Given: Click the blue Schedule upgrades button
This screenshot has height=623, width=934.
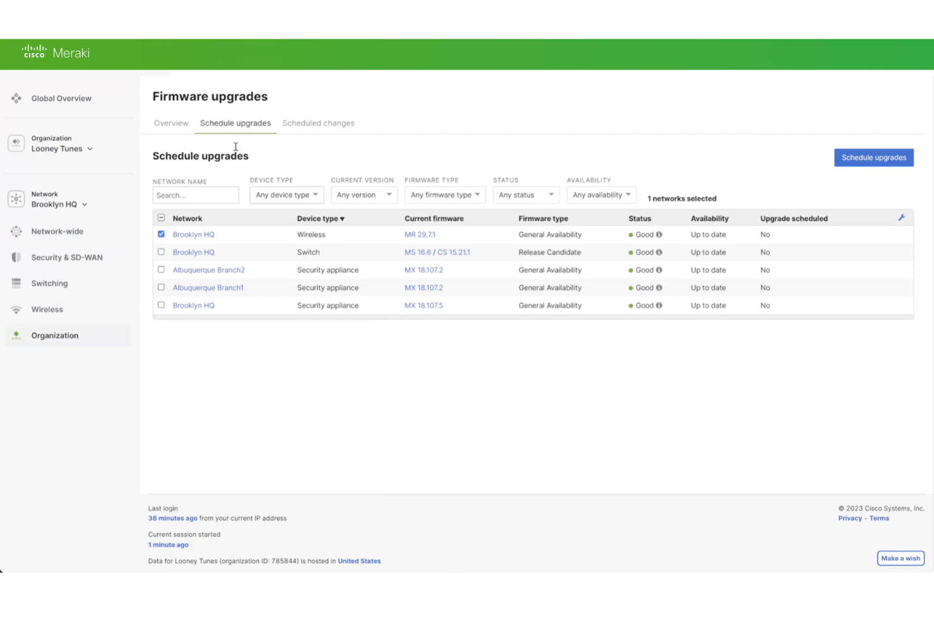Looking at the screenshot, I should [x=874, y=157].
